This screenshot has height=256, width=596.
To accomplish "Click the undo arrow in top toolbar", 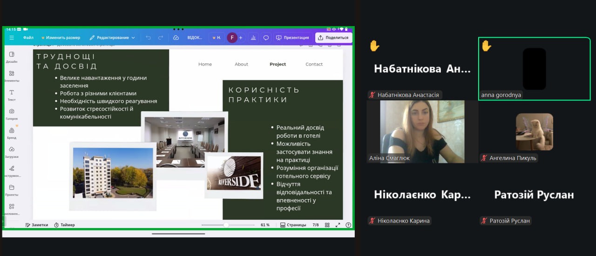I will point(148,38).
